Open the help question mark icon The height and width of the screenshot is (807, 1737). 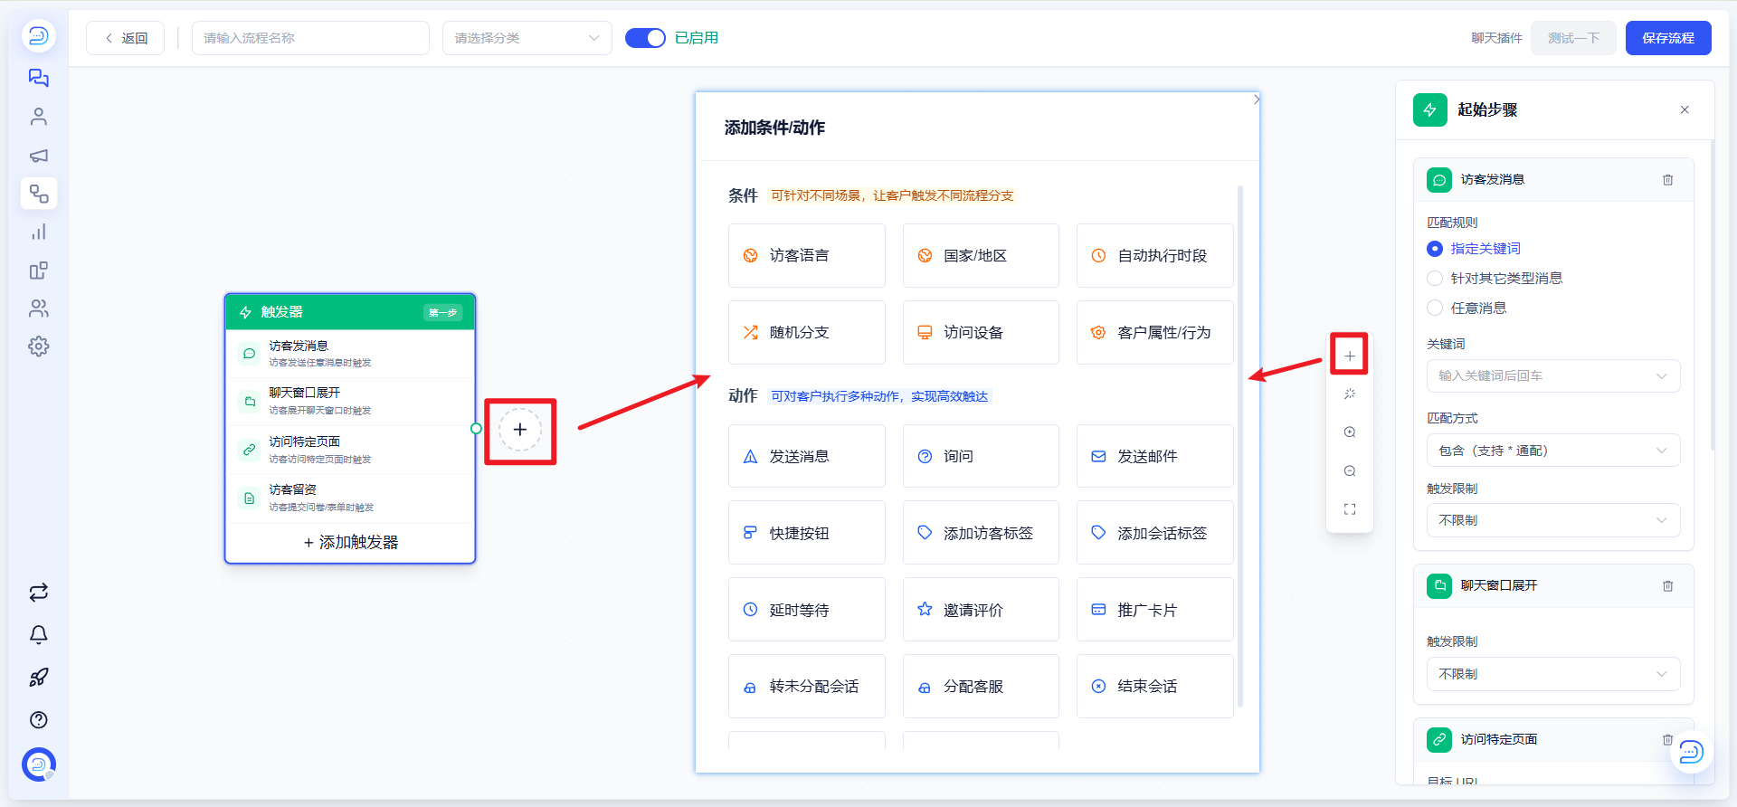[38, 720]
